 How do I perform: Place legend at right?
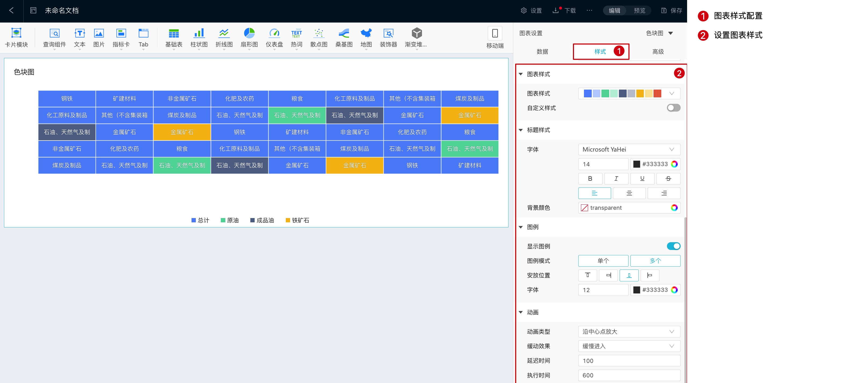point(608,275)
